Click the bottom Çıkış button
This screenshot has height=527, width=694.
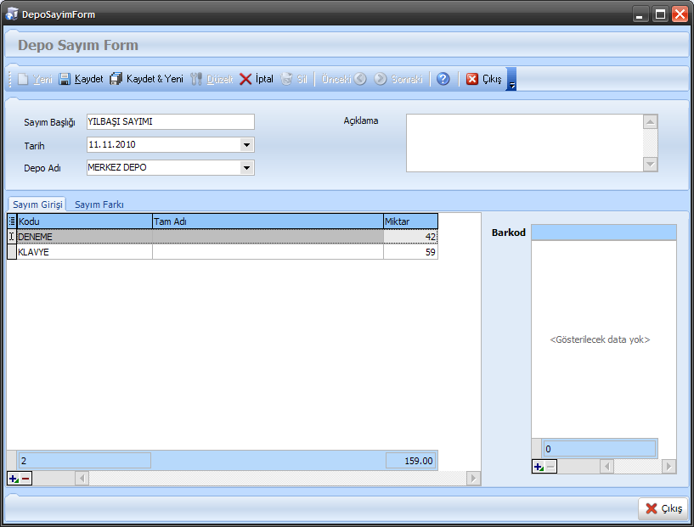pos(663,508)
